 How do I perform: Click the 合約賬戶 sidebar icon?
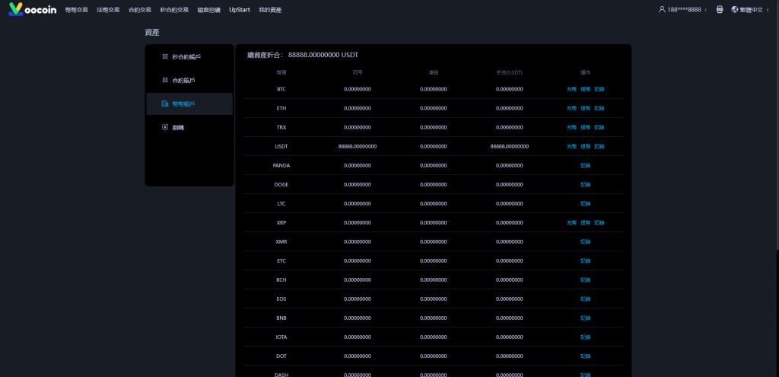pos(164,80)
